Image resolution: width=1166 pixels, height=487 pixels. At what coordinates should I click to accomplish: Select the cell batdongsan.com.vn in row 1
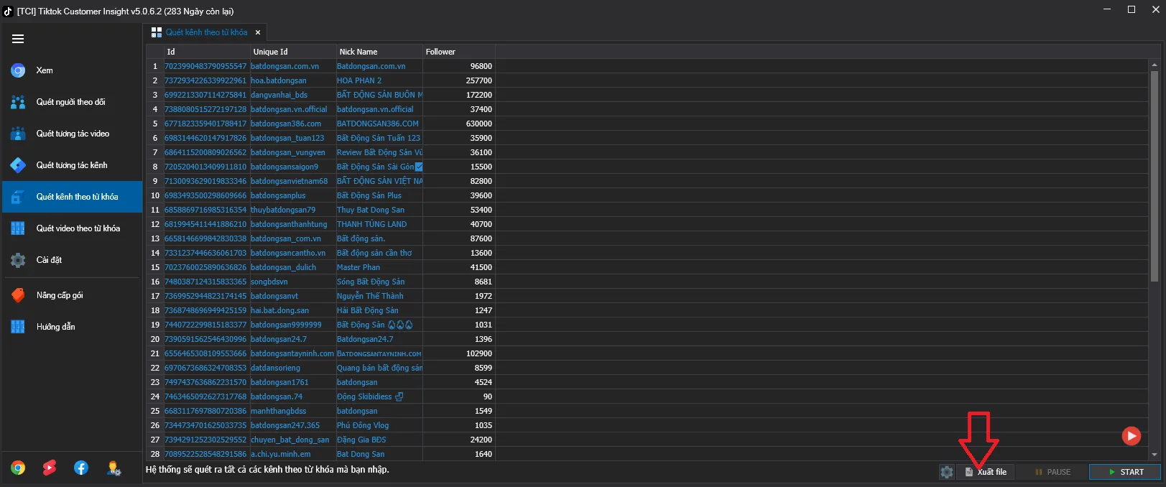(293, 66)
